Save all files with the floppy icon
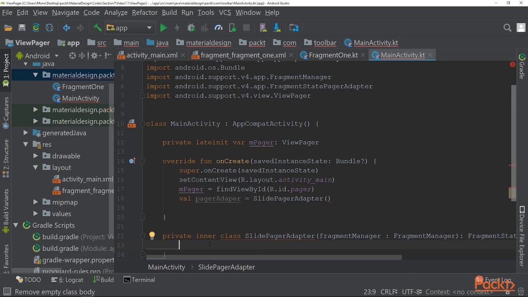Viewport: 528px width, 297px height. pyautogui.click(x=22, y=28)
